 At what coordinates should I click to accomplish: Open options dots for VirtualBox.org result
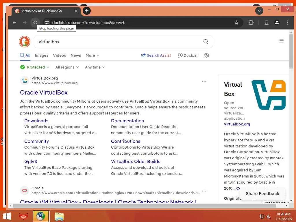(x=204, y=81)
